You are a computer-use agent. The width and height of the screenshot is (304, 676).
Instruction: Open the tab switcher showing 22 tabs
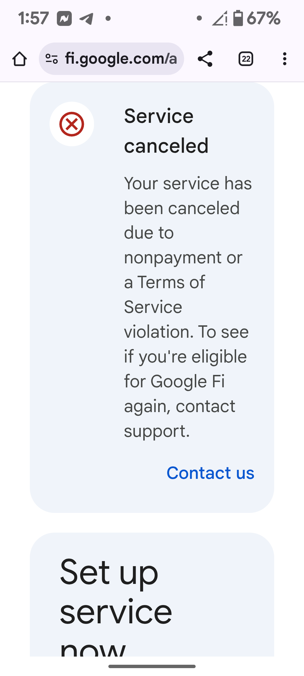click(246, 59)
